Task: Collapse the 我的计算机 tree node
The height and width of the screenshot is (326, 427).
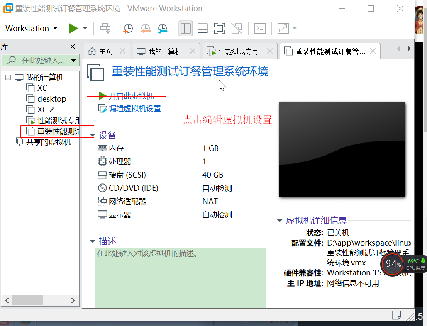Action: (x=8, y=78)
